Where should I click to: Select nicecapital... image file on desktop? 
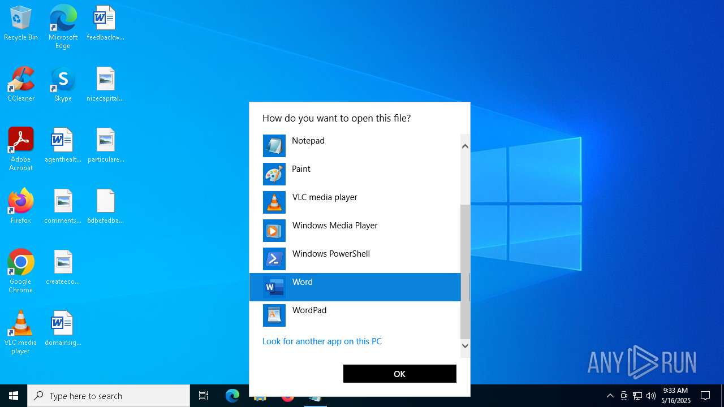tap(105, 85)
